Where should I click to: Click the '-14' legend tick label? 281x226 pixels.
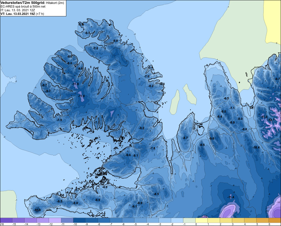pyautogui.click(x=26, y=224)
